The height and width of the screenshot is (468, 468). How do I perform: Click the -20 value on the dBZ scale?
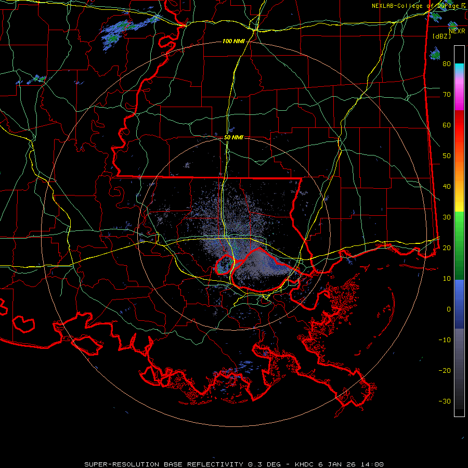[445, 370]
